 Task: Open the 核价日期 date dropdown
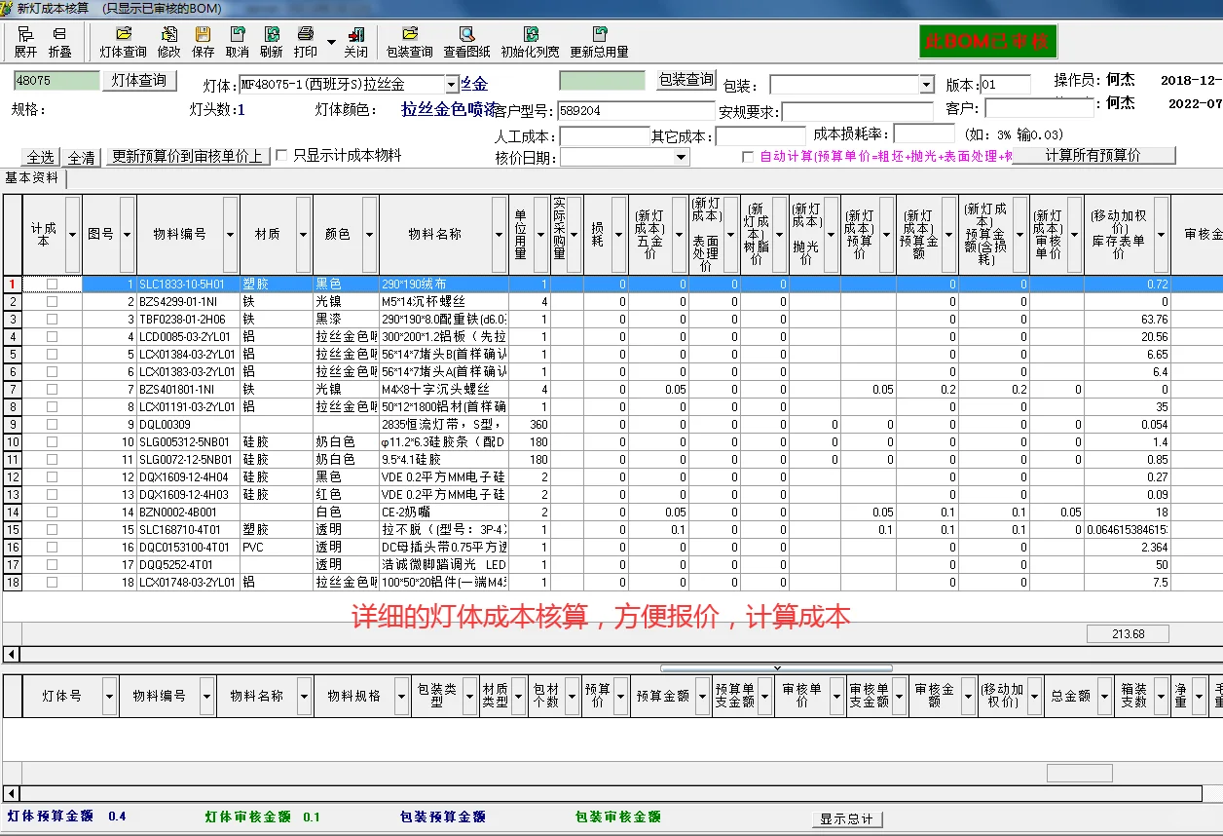click(x=682, y=157)
